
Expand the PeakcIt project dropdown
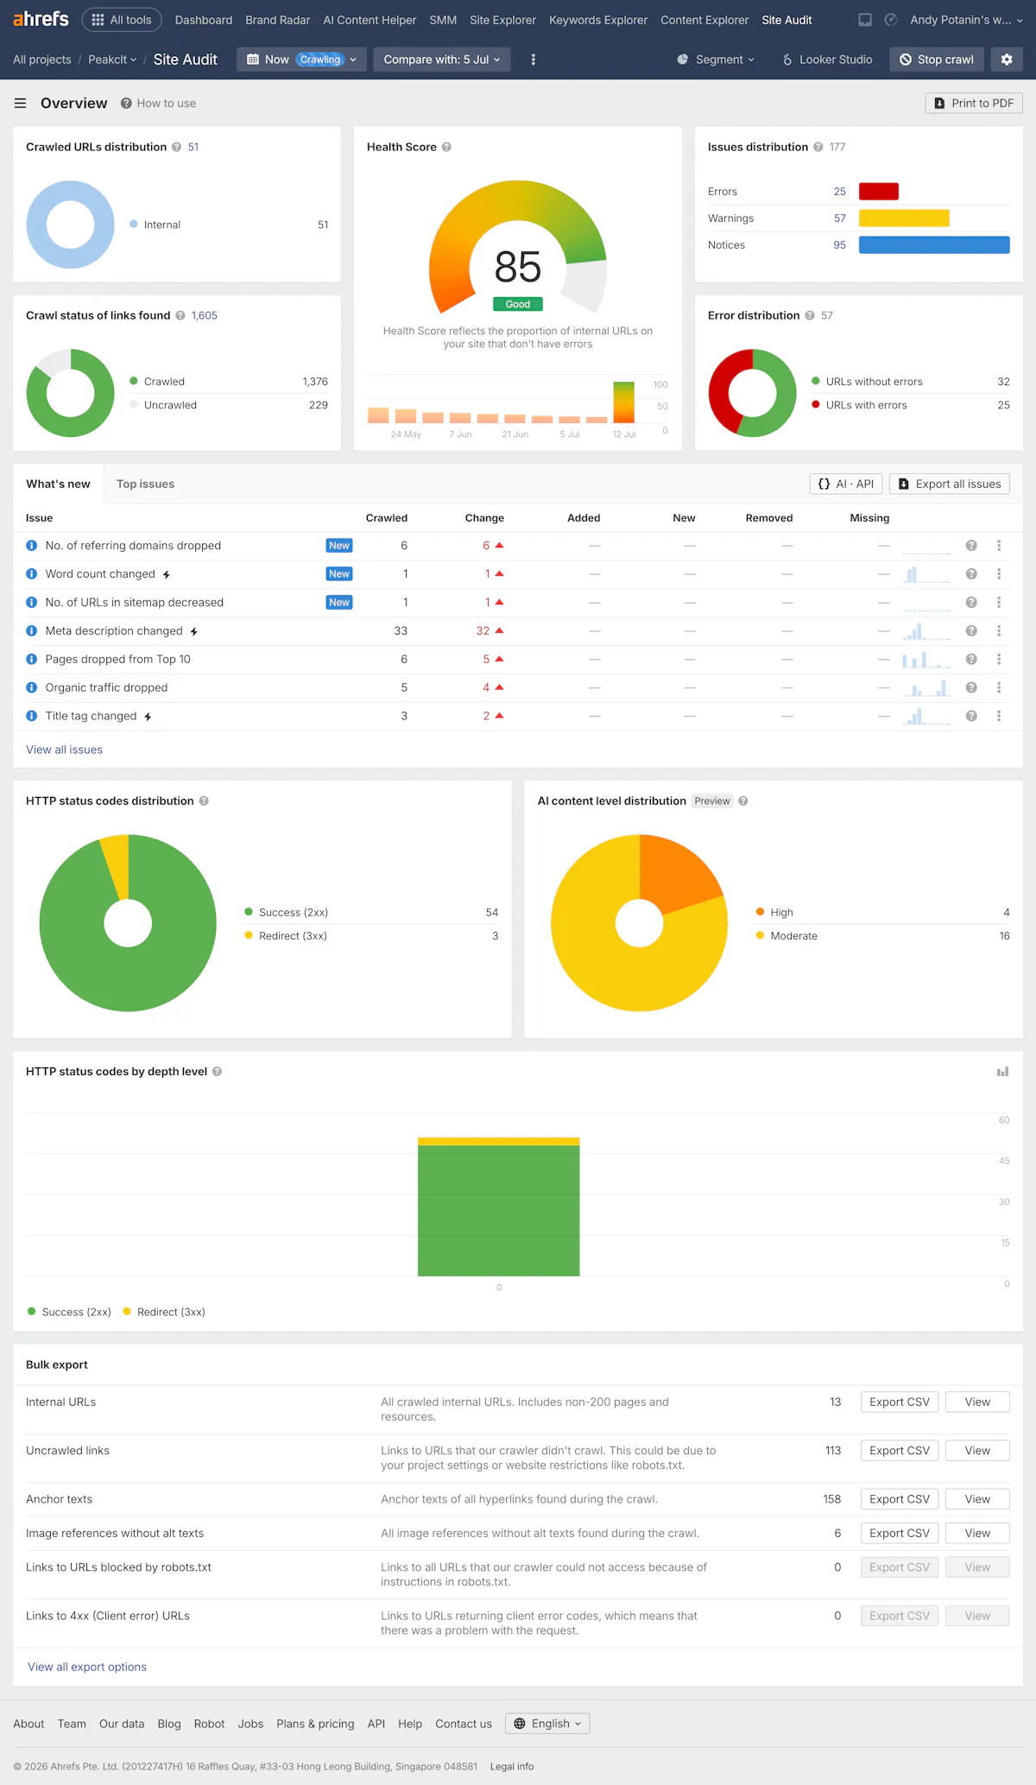(x=112, y=60)
